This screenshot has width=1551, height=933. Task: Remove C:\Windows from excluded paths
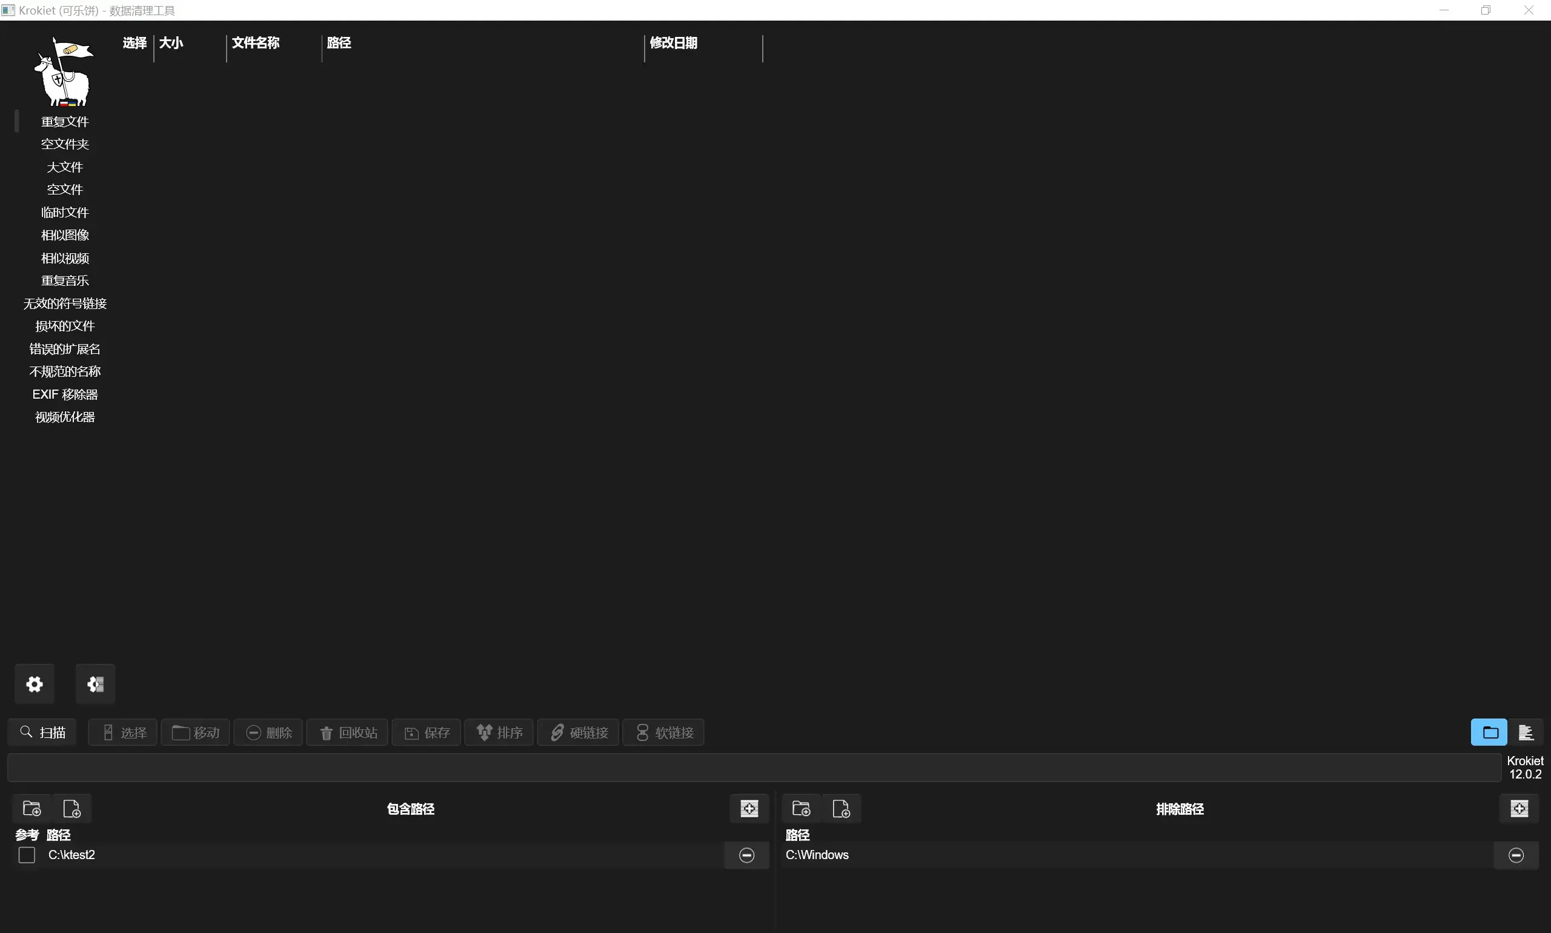pyautogui.click(x=1516, y=855)
